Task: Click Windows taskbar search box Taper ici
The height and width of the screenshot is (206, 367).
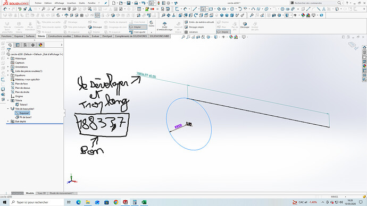Action: pos(37,202)
